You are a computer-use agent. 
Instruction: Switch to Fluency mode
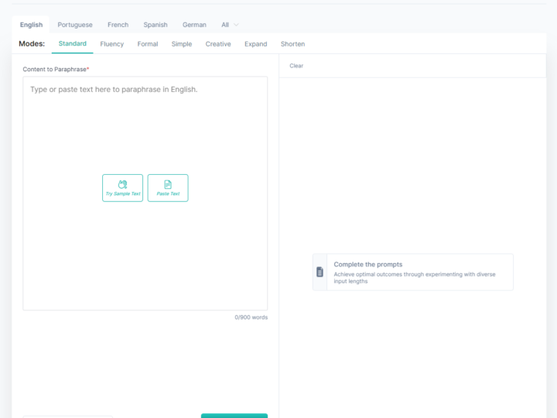112,44
